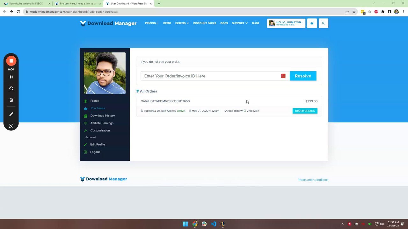Show hidden system tray icons
This screenshot has height=229, width=408.
pyautogui.click(x=343, y=224)
